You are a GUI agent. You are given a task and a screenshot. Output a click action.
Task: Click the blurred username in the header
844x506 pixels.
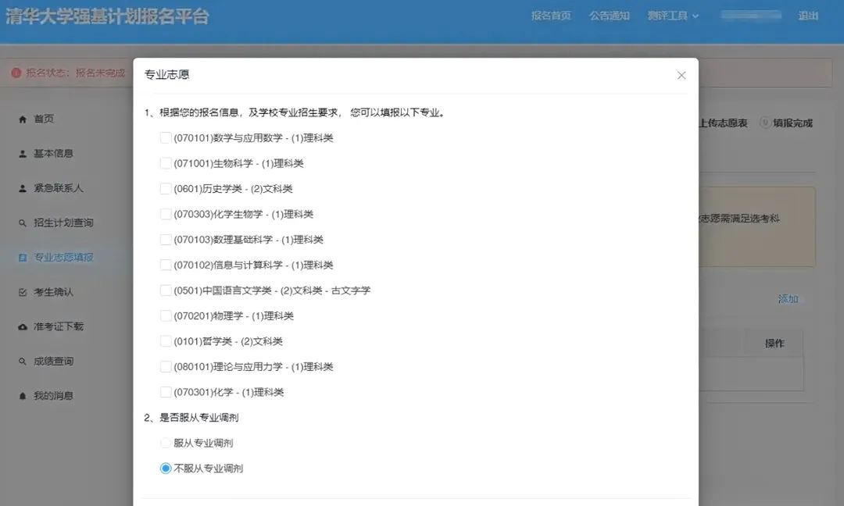(751, 16)
